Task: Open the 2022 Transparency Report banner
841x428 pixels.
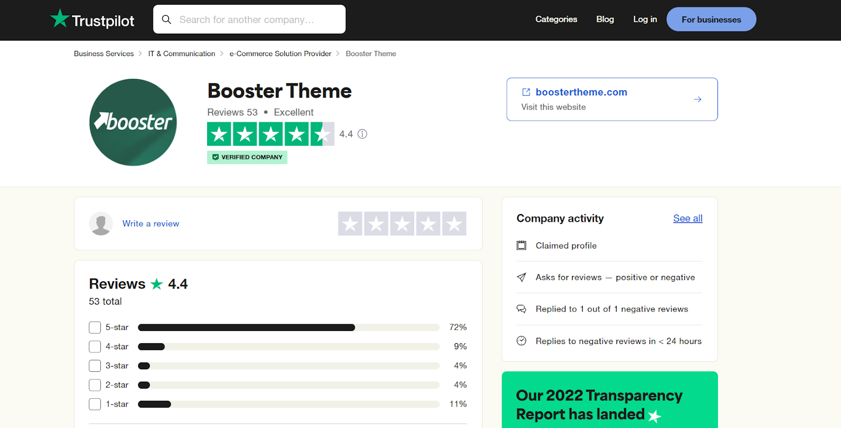Action: [x=610, y=400]
